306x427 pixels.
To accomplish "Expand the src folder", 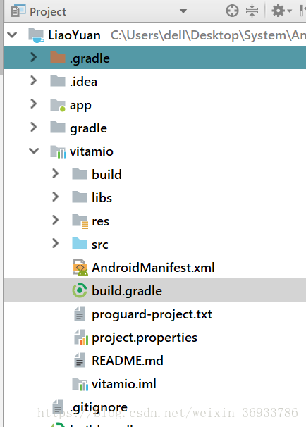I will 55,244.
